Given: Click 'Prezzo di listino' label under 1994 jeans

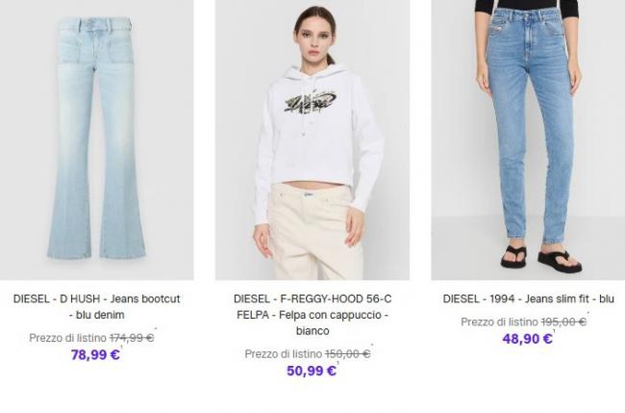Looking at the screenshot, I should point(499,322).
